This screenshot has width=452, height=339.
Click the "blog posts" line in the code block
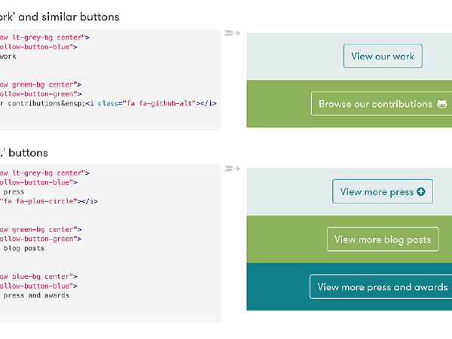tap(24, 248)
